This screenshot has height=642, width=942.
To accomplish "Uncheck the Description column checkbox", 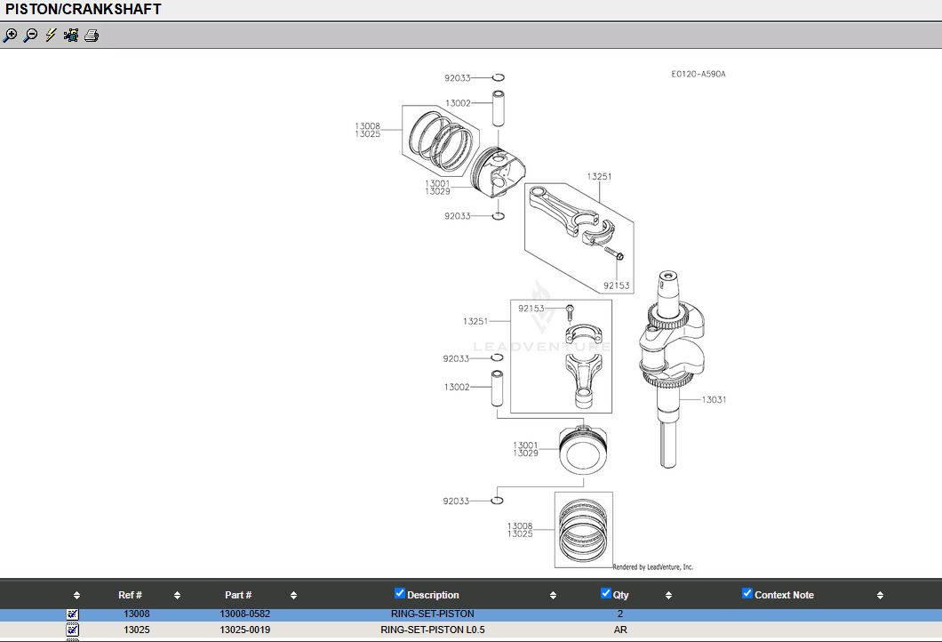I will tap(400, 593).
